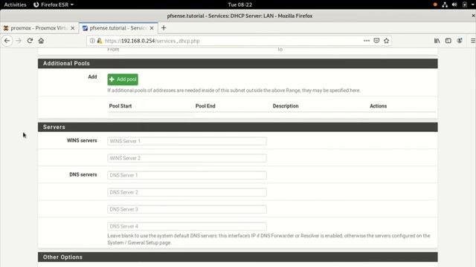Click into DNS Server 2 field
Screen dimensions: 476x267
[x=187, y=192]
